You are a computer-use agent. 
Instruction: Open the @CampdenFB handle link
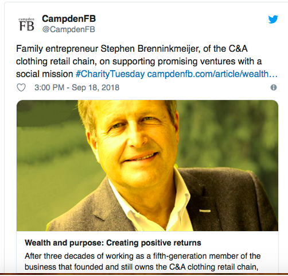click(x=68, y=29)
